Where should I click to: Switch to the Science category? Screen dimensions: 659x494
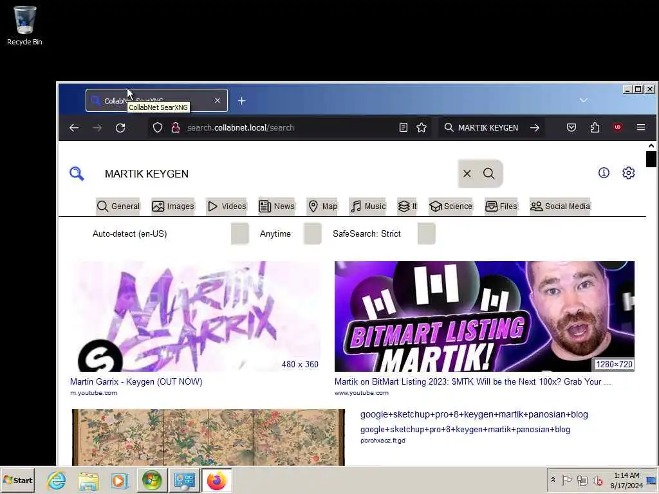(x=450, y=206)
